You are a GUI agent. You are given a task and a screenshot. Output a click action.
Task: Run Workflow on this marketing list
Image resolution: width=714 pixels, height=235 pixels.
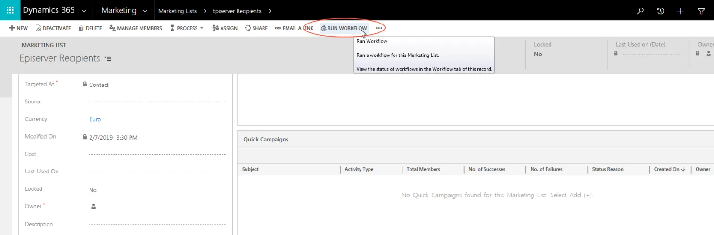pos(344,28)
